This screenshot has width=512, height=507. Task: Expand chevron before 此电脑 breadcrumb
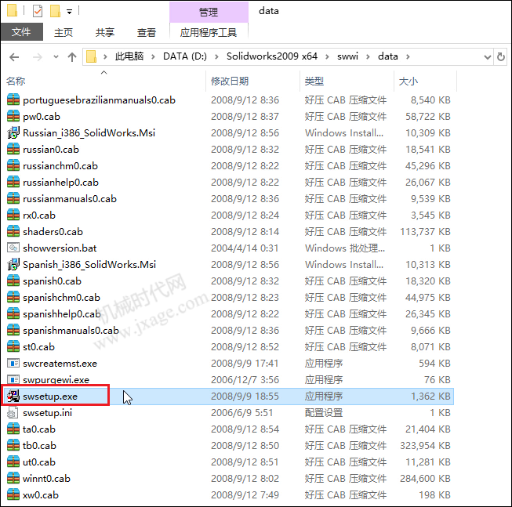[x=105, y=56]
